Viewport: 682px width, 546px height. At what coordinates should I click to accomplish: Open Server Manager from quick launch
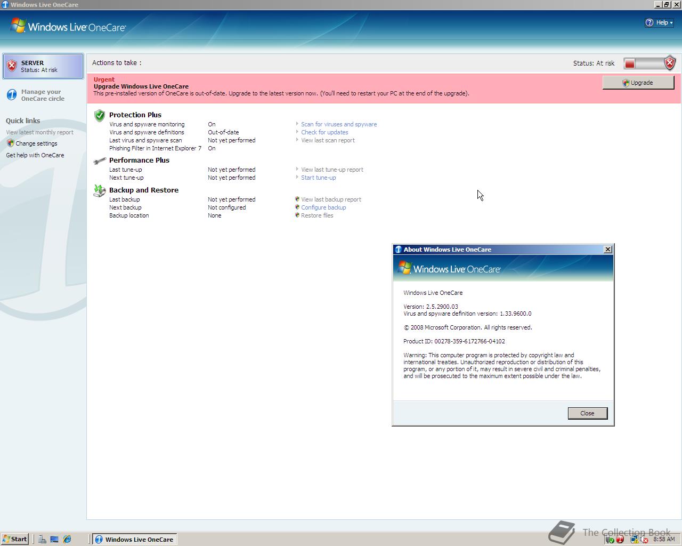coord(42,539)
